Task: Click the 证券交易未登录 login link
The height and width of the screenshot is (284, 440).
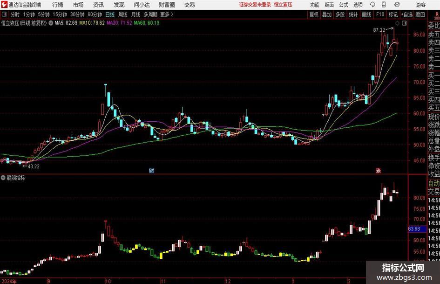Action: 255,5
